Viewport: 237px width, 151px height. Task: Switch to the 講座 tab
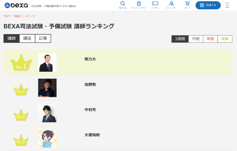pos(27,38)
